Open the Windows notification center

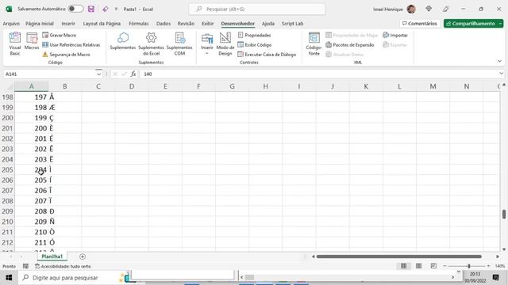coord(495,278)
